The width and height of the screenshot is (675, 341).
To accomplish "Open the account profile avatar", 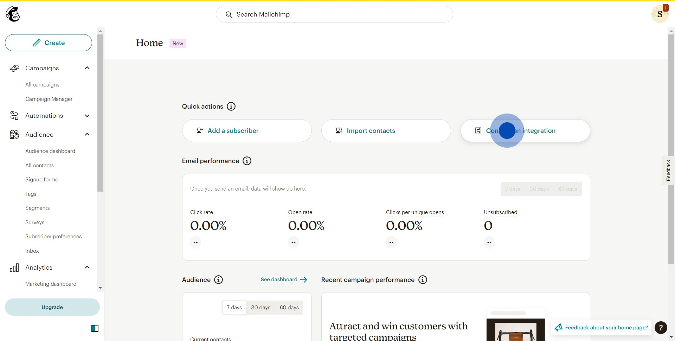I will pos(660,14).
